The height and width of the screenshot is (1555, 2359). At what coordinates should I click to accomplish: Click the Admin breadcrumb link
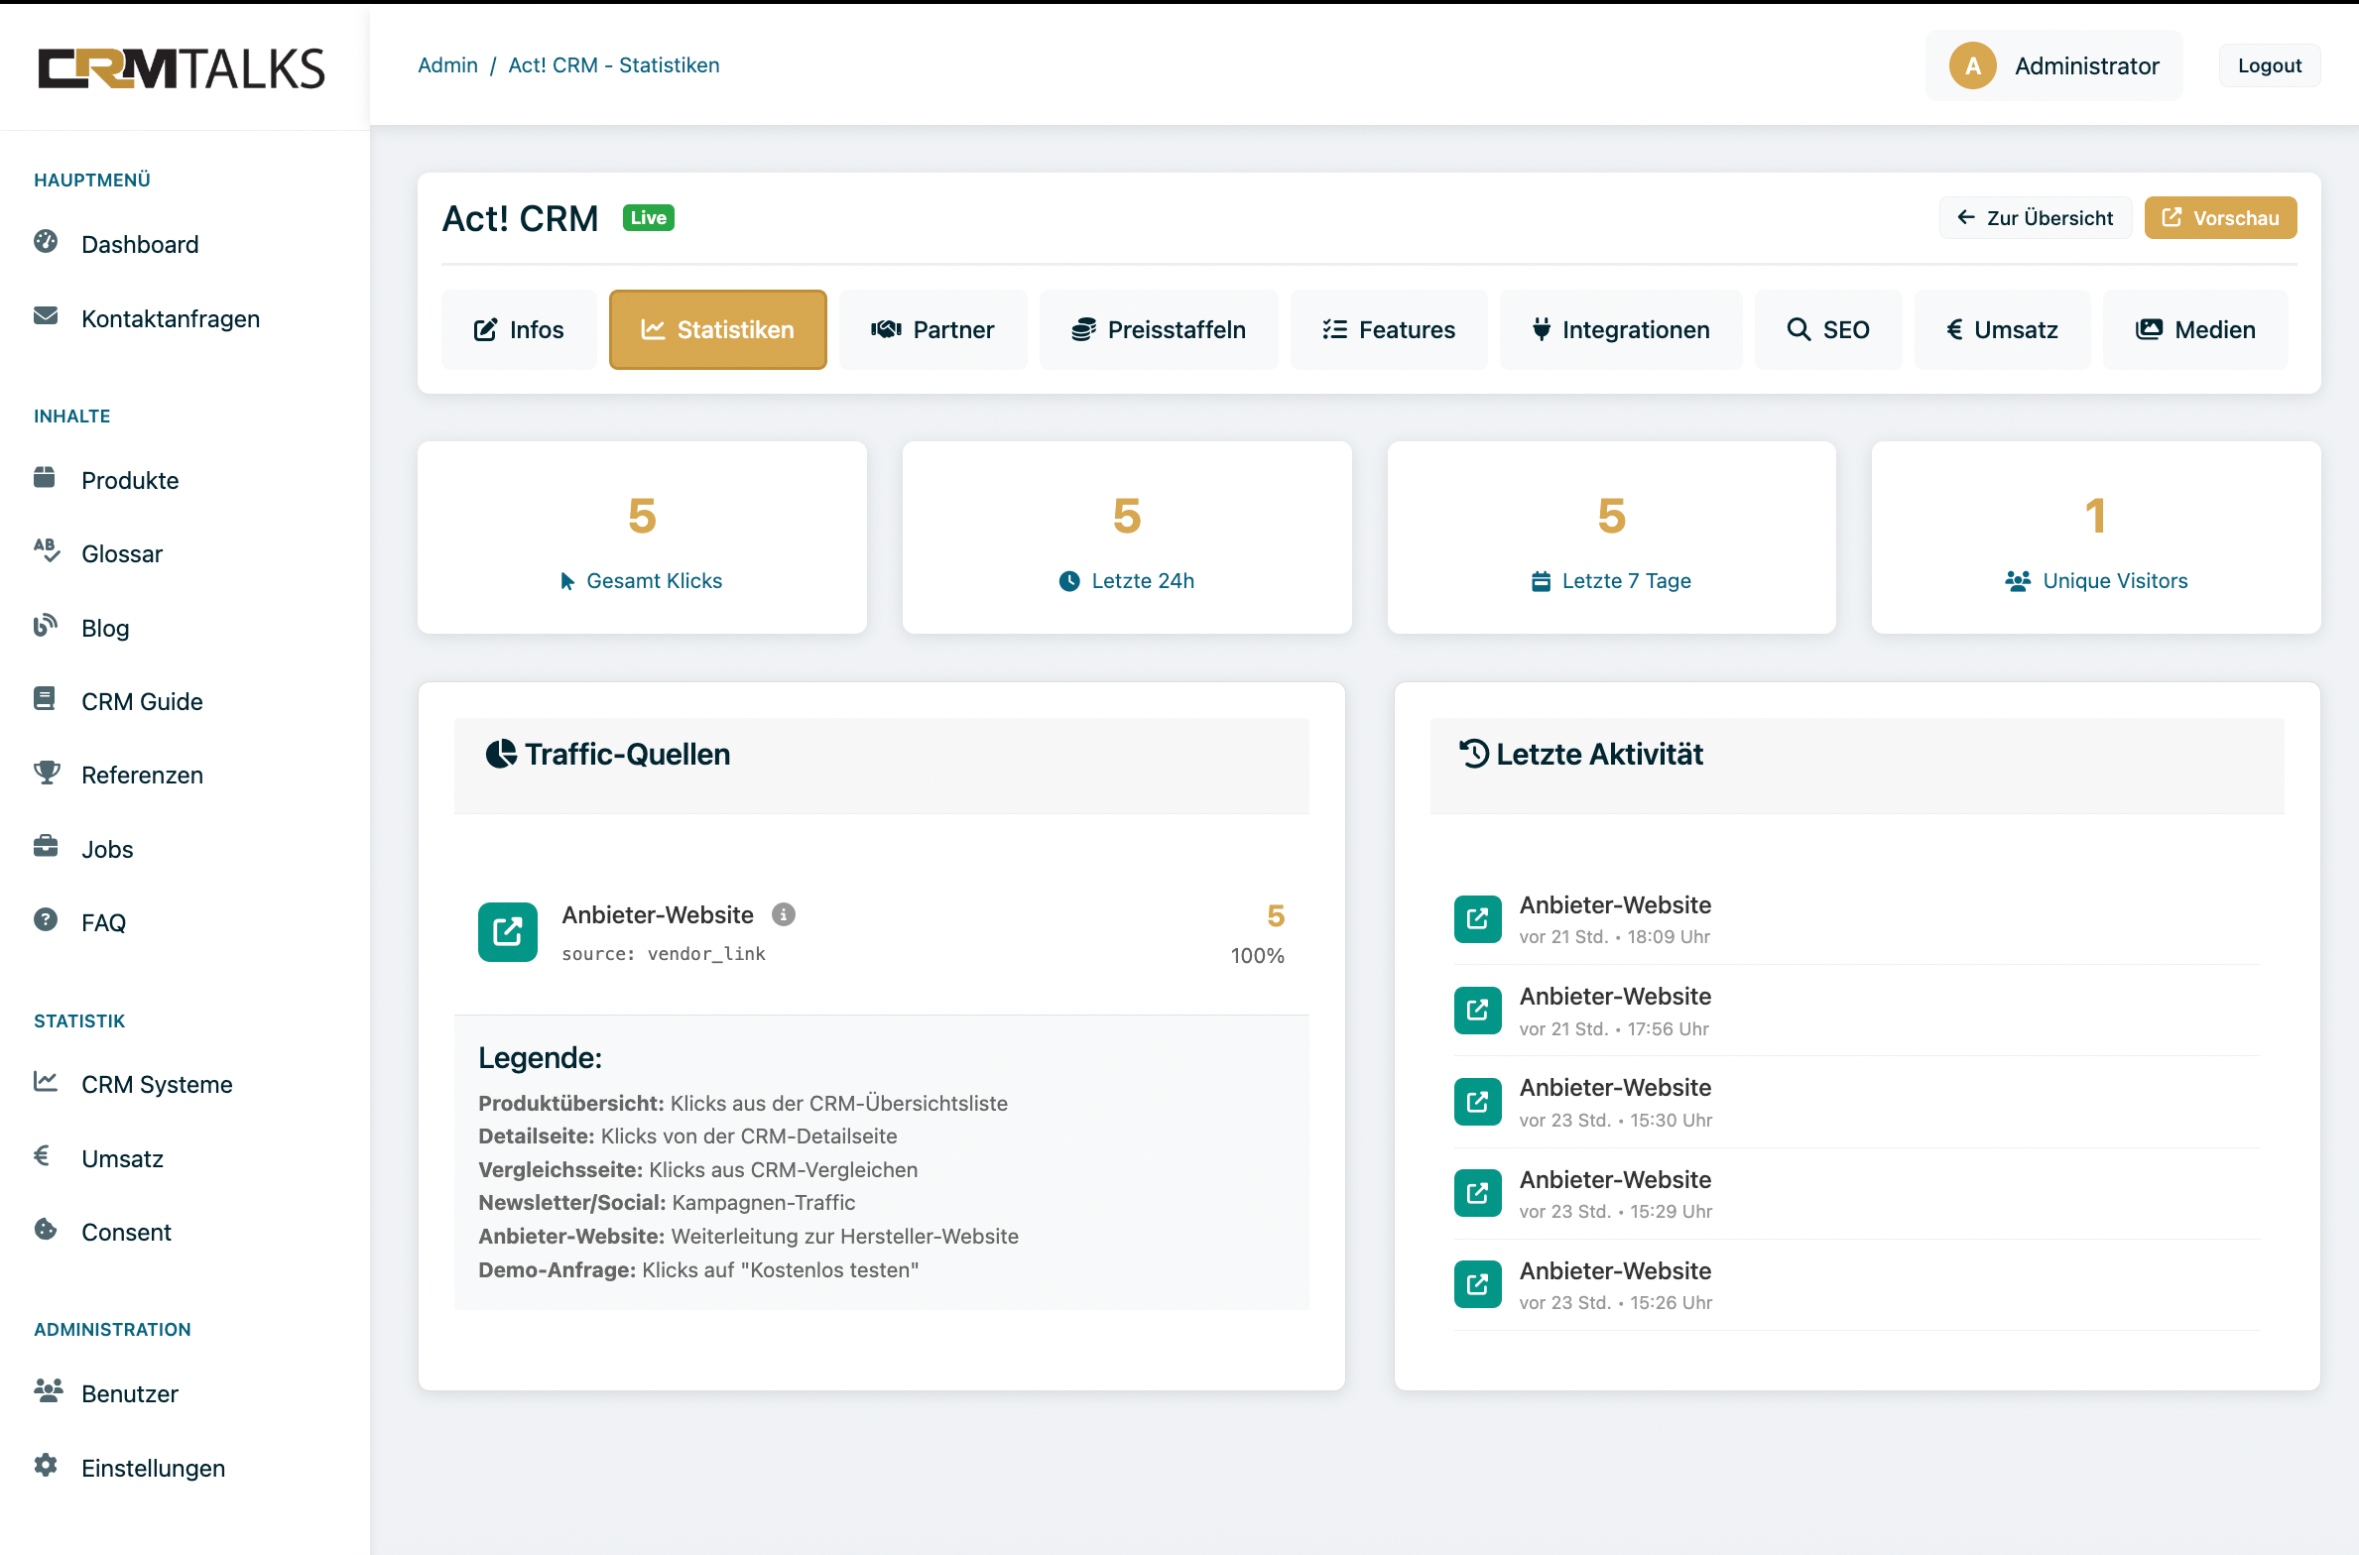pos(447,65)
